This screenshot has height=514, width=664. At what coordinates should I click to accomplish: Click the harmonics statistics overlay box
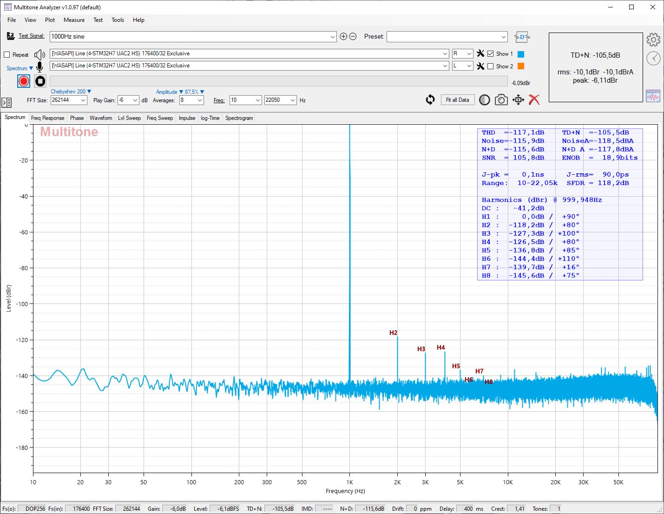tap(560, 204)
